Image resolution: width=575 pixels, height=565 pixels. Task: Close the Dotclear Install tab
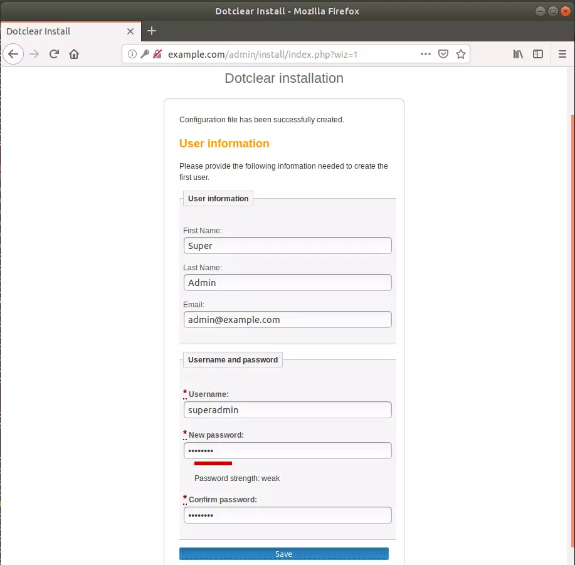130,31
